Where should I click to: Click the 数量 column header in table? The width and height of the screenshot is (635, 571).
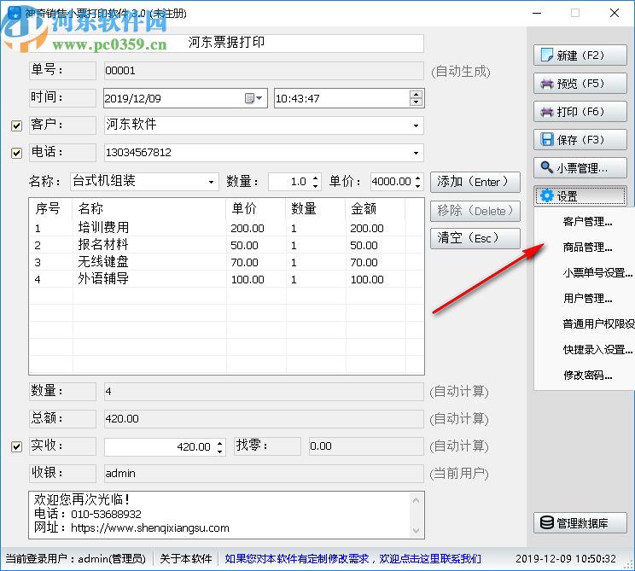click(x=316, y=209)
